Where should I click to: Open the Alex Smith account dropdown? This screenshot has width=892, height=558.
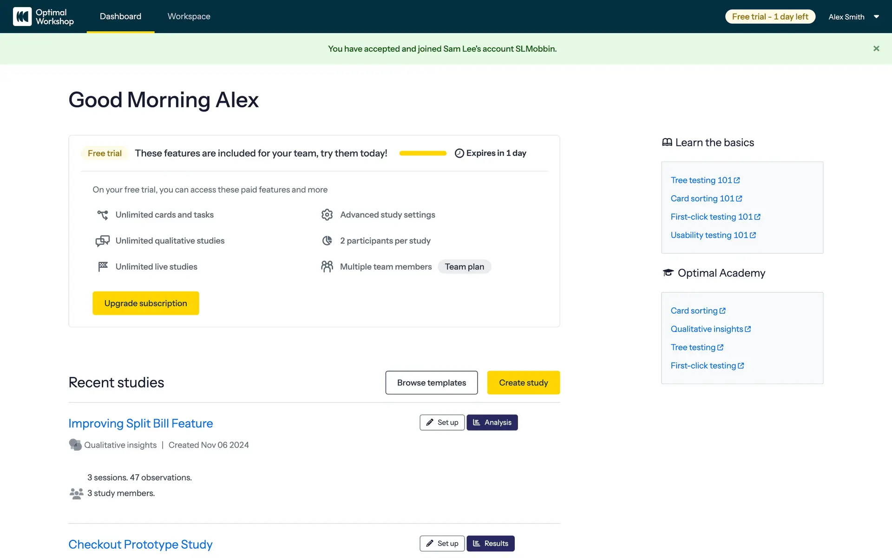853,17
